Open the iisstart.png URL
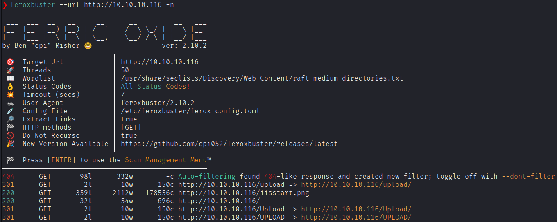Screen dimensions: 557x222 (244, 193)
